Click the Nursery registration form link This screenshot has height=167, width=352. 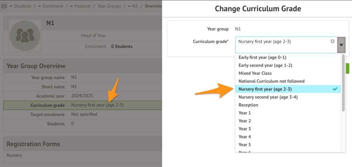(x=14, y=155)
